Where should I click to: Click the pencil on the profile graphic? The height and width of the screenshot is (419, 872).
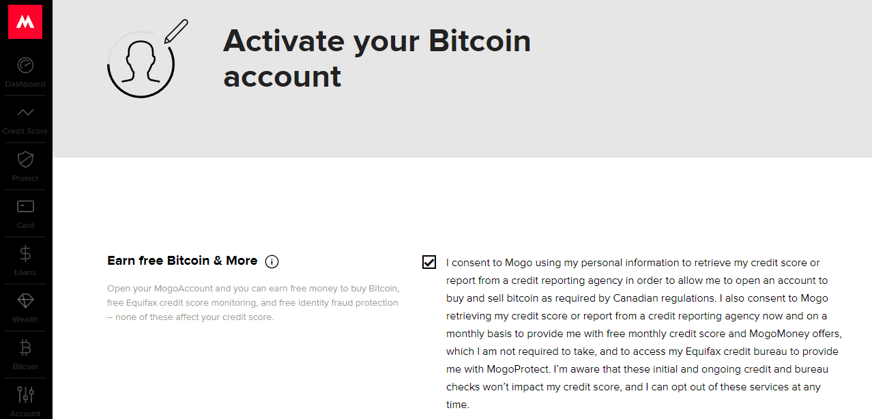tap(176, 31)
